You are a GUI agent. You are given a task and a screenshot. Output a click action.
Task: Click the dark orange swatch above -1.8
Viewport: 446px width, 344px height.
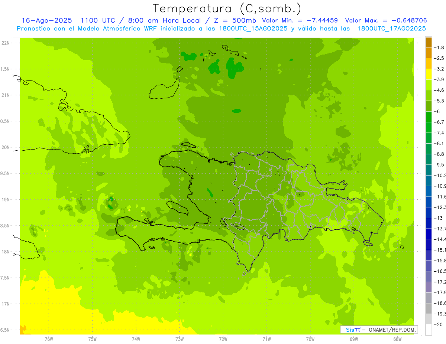[429, 42]
